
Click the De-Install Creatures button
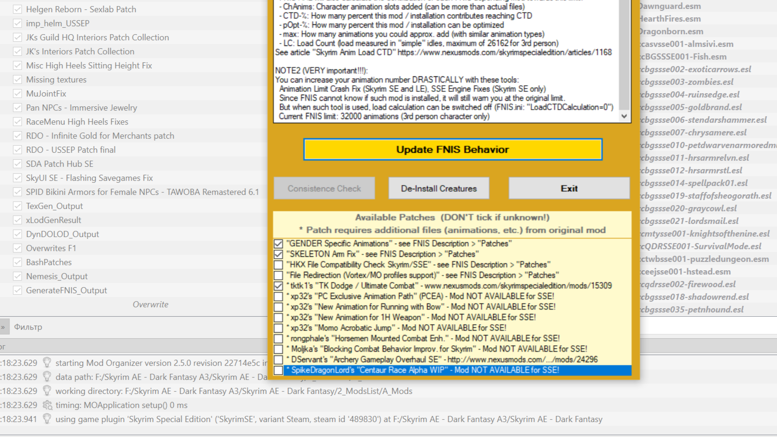(x=439, y=188)
